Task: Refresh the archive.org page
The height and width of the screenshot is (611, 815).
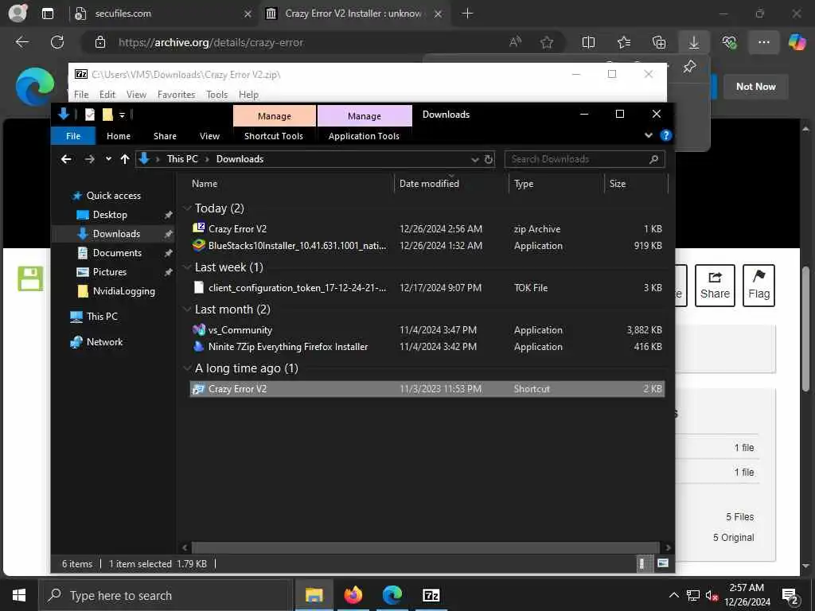Action: coord(57,42)
